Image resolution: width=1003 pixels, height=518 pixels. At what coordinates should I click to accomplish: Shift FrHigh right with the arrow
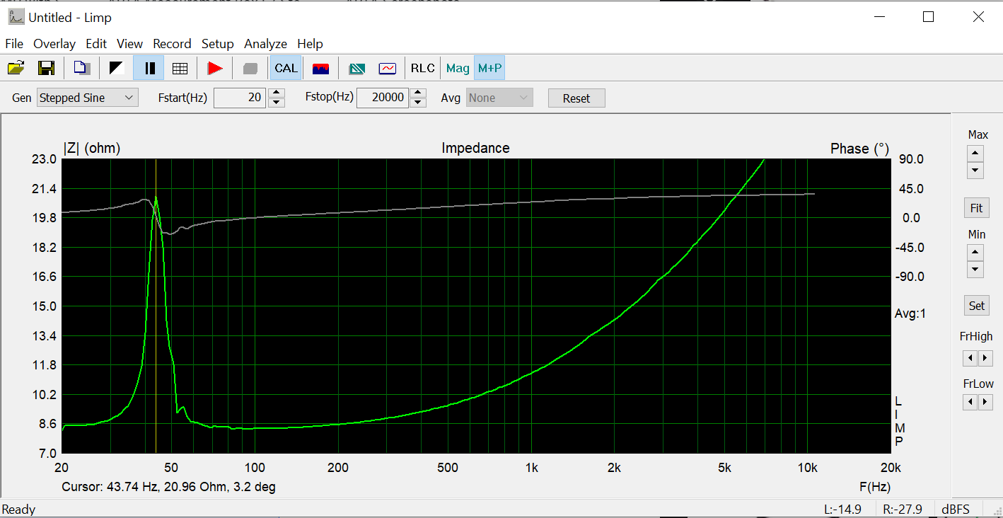pyautogui.click(x=985, y=358)
